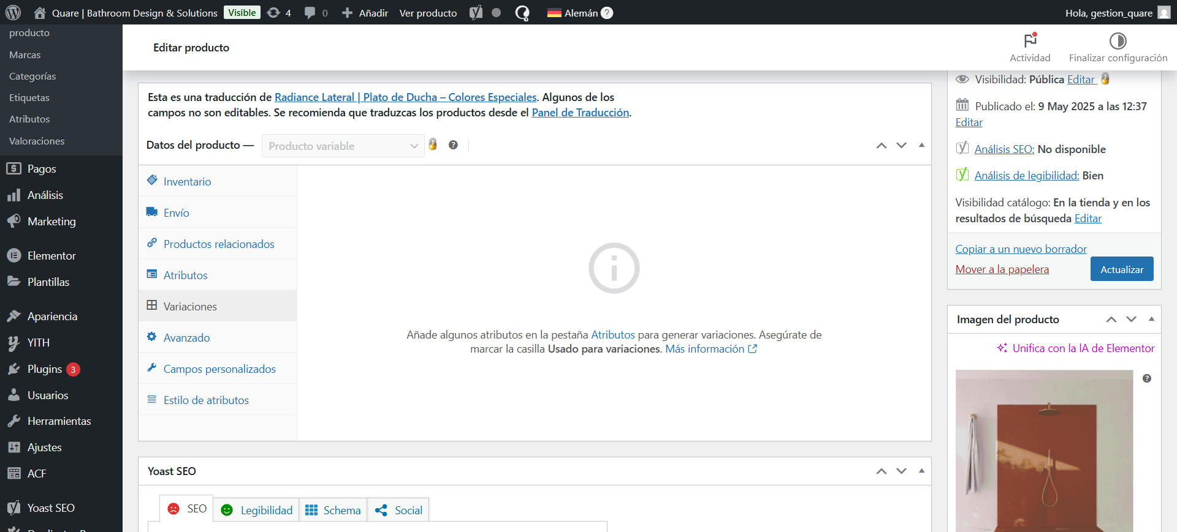Click Mover a la papelera link
Viewport: 1177px width, 532px height.
point(1002,269)
